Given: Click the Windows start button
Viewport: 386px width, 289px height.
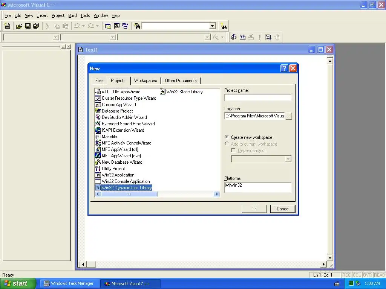Looking at the screenshot, I should point(18,284).
